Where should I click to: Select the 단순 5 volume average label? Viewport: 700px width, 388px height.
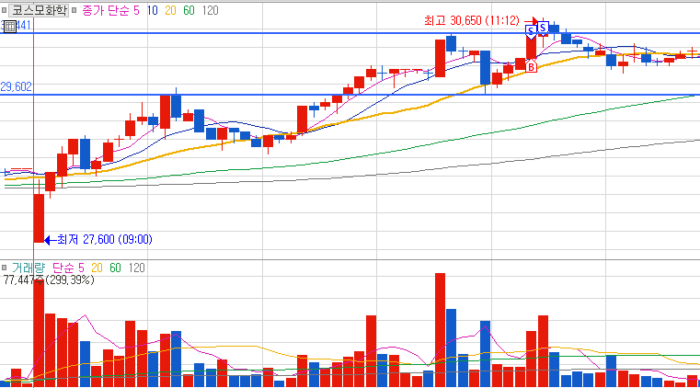(68, 268)
